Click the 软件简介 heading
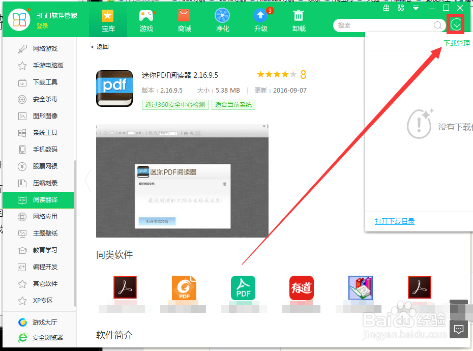This screenshot has width=473, height=351. coord(114,335)
